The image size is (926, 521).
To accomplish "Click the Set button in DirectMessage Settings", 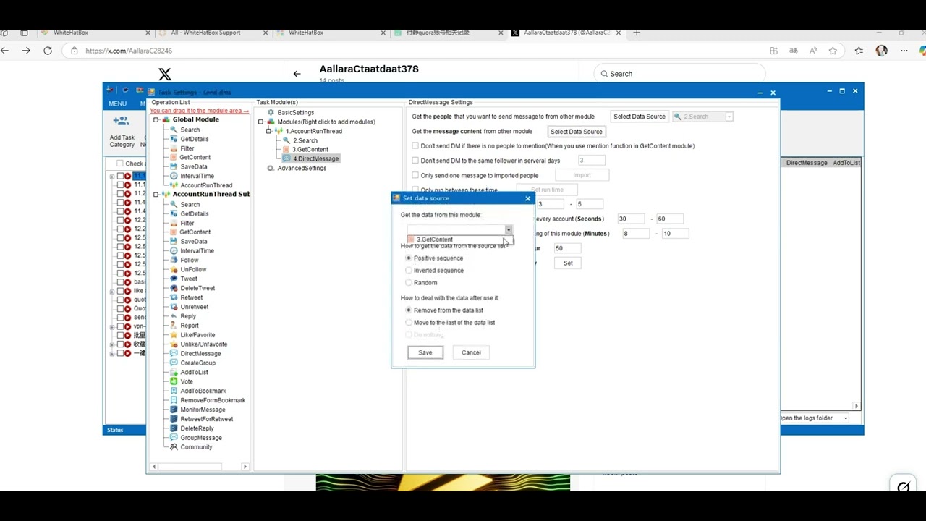I will (x=568, y=263).
